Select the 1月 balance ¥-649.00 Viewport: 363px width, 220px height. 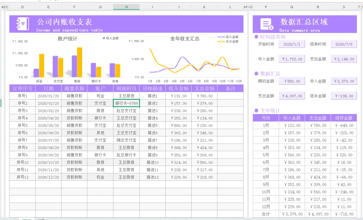tap(344, 126)
